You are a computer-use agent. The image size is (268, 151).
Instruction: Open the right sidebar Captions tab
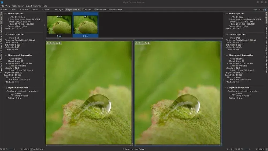[266, 58]
